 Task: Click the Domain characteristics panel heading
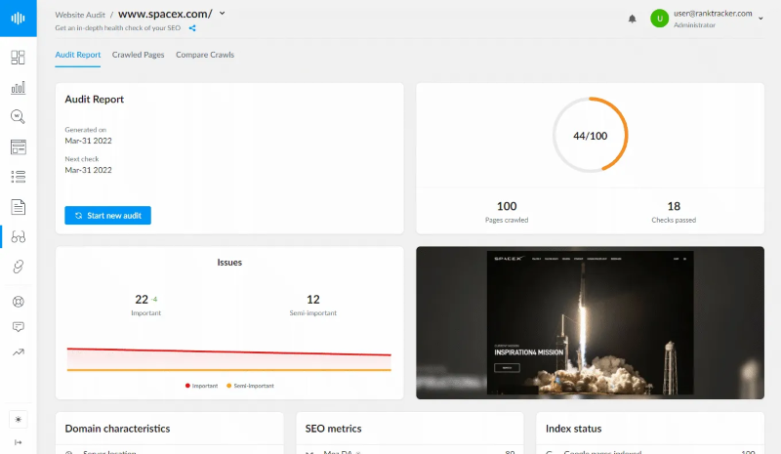(x=117, y=429)
